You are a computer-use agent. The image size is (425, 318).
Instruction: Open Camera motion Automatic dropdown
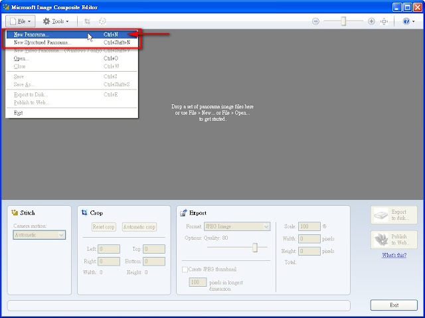pyautogui.click(x=39, y=235)
